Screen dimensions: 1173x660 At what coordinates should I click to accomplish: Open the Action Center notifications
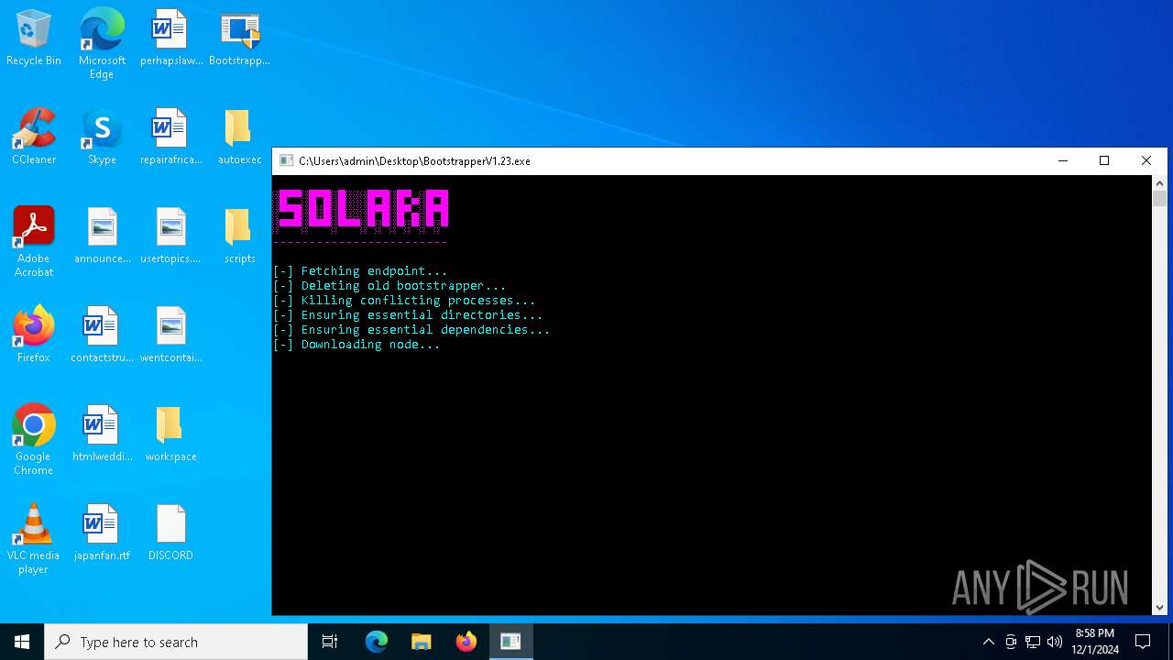1143,642
